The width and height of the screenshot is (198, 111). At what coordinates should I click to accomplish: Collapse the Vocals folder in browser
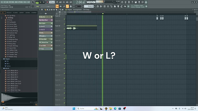(x=7, y=68)
